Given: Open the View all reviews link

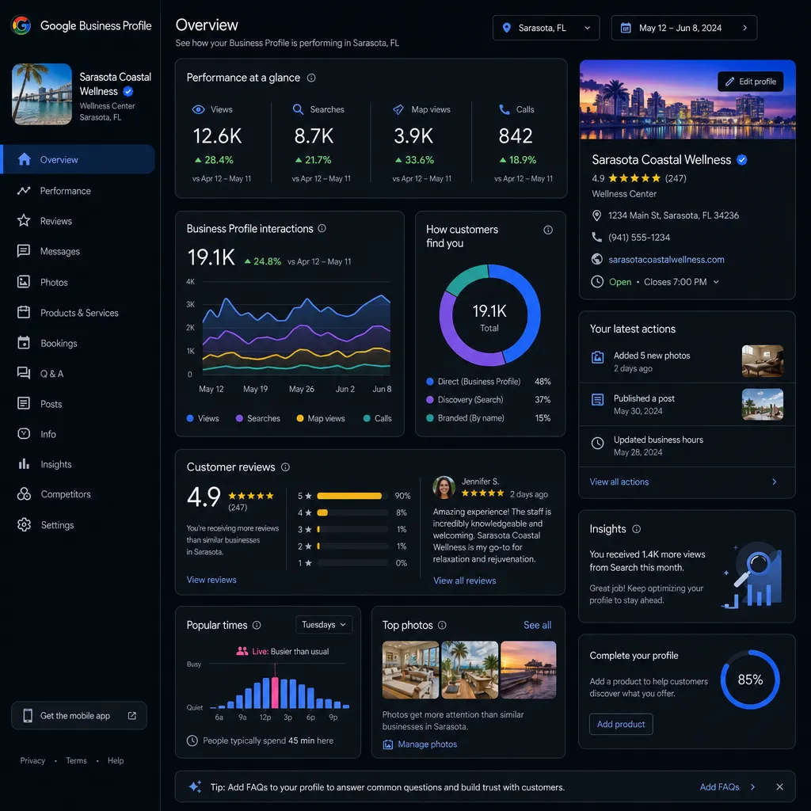Looking at the screenshot, I should point(464,581).
